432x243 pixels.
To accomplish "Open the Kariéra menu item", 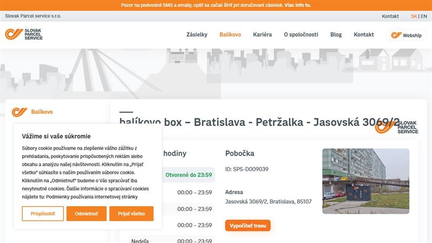I will point(262,35).
